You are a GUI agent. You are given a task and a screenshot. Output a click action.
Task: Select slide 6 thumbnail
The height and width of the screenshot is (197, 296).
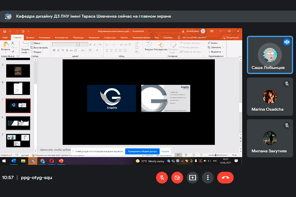coord(18,123)
